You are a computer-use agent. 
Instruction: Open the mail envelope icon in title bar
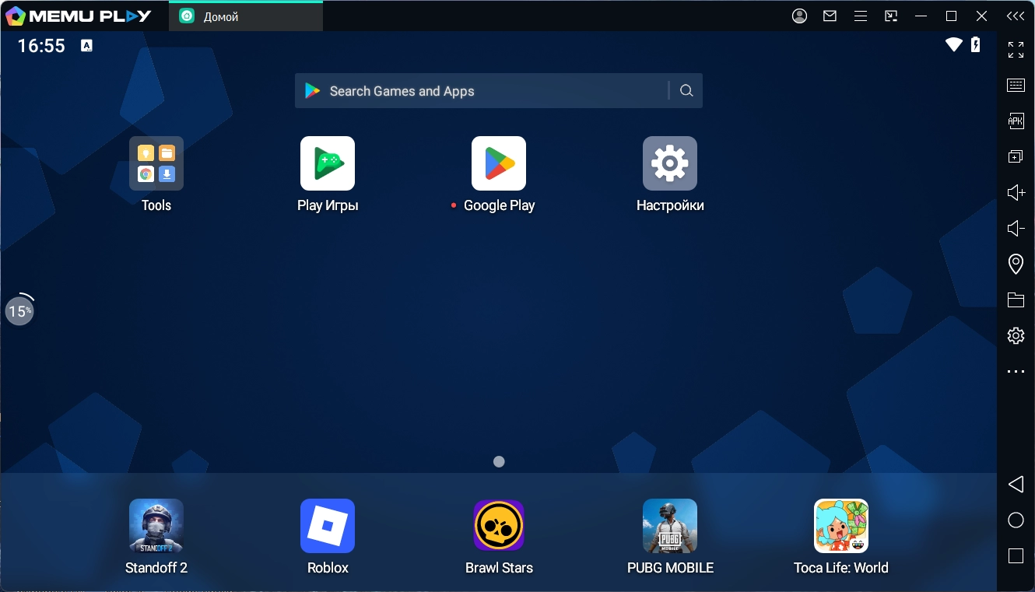pos(830,16)
